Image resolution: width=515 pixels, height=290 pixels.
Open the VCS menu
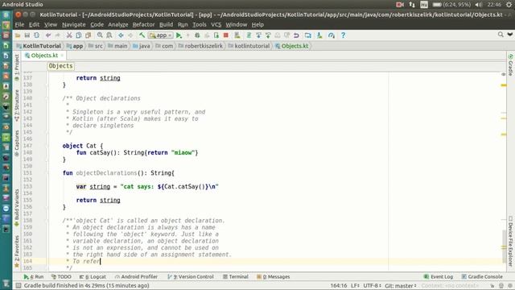(x=216, y=25)
